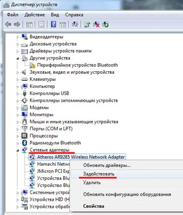Image resolution: width=183 pixels, height=215 pixels.
Task: Choose Обновить конфигурацию оборудования
Action: tap(127, 194)
